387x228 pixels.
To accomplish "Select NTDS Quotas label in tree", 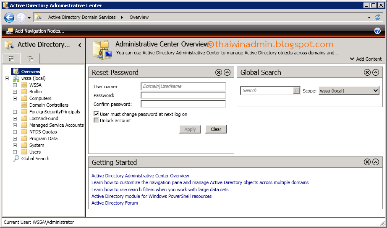I will click(x=43, y=132).
